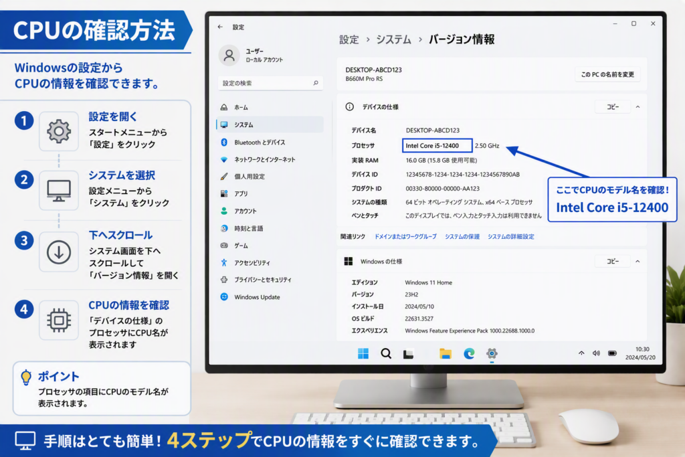Click システム in the breadcrumb
This screenshot has height=457, width=685.
393,39
